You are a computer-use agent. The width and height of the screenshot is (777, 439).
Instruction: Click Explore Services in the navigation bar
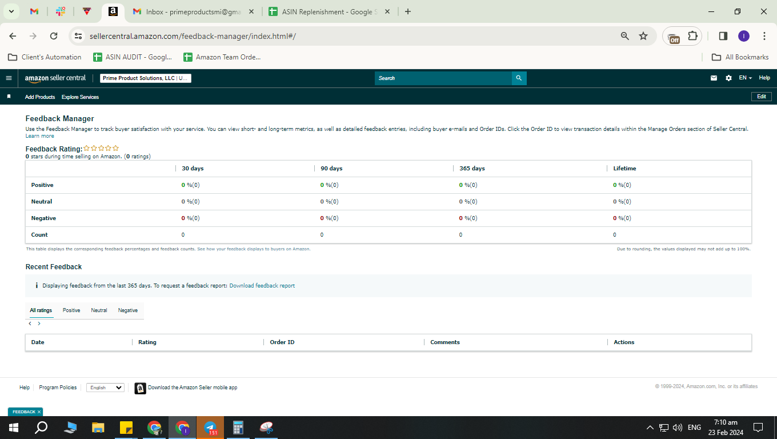coord(80,97)
